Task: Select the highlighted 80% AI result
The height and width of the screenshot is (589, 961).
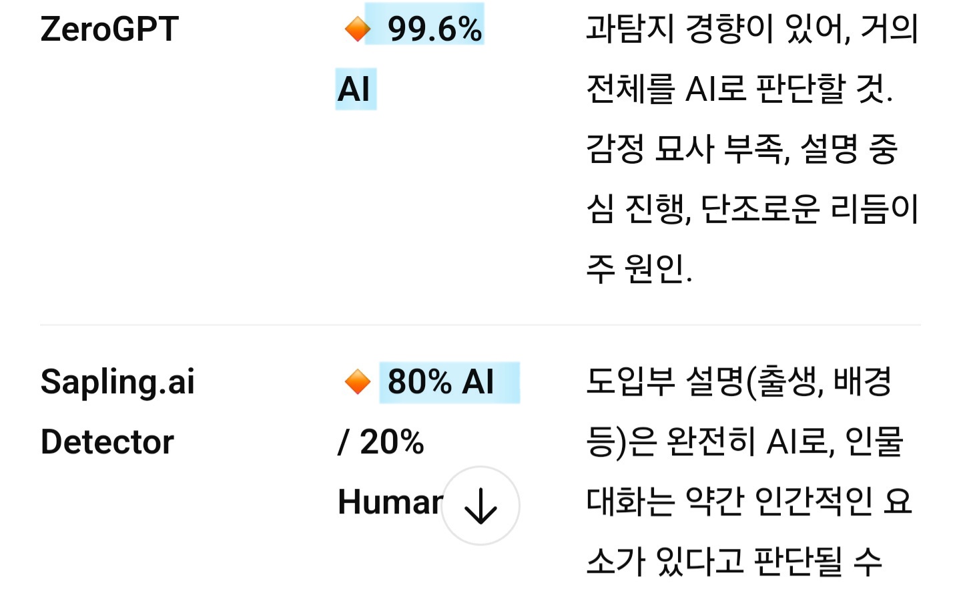Action: pos(441,382)
